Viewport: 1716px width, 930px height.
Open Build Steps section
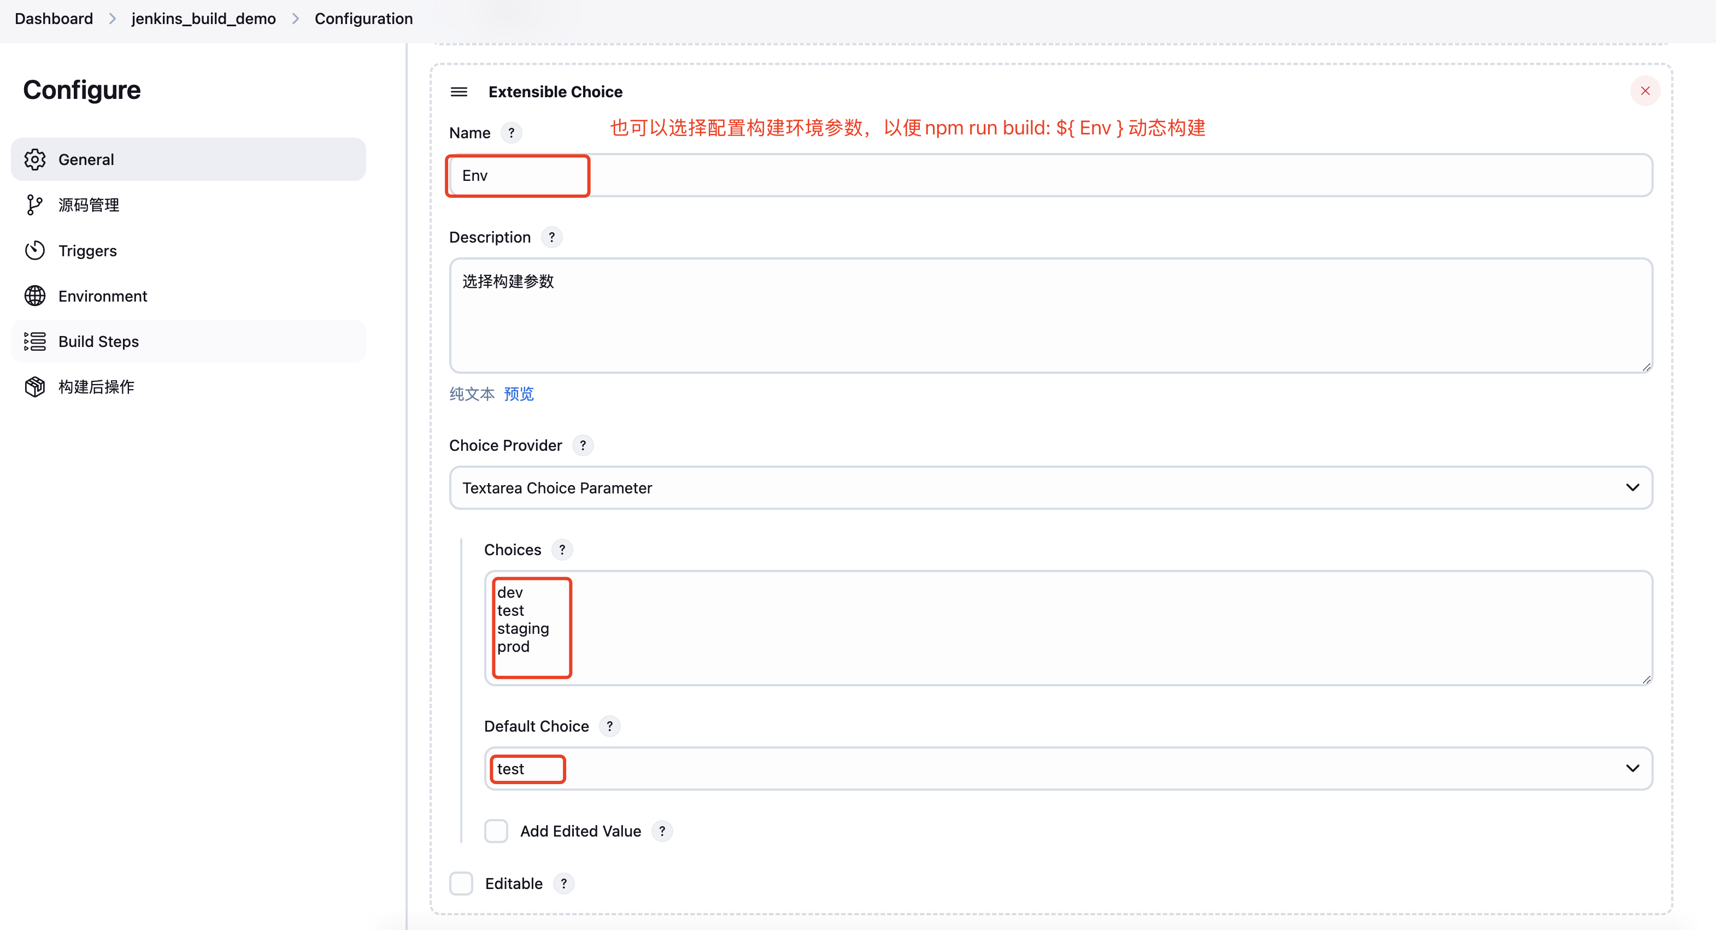189,341
